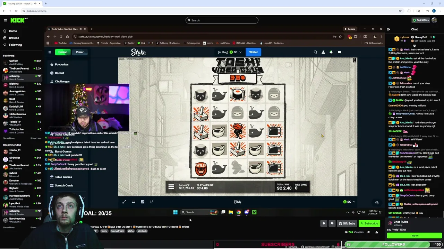
Task: Click the green Subscribe button
Action: [369, 223]
